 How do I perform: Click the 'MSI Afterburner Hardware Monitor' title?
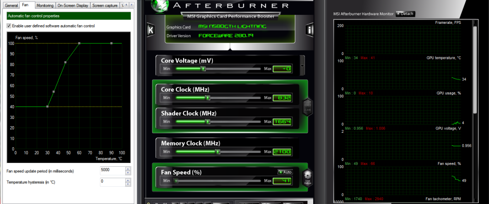point(364,14)
